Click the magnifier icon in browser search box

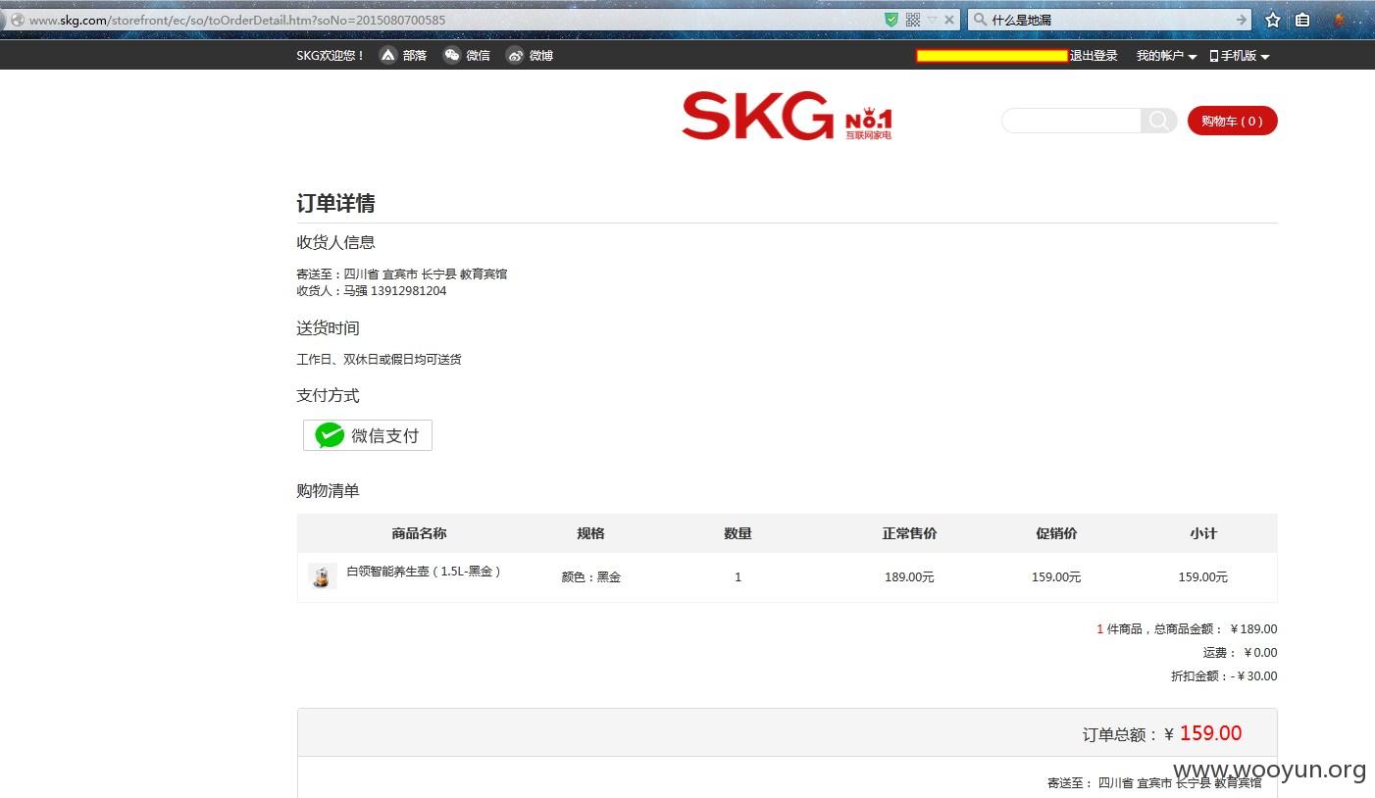pos(980,20)
